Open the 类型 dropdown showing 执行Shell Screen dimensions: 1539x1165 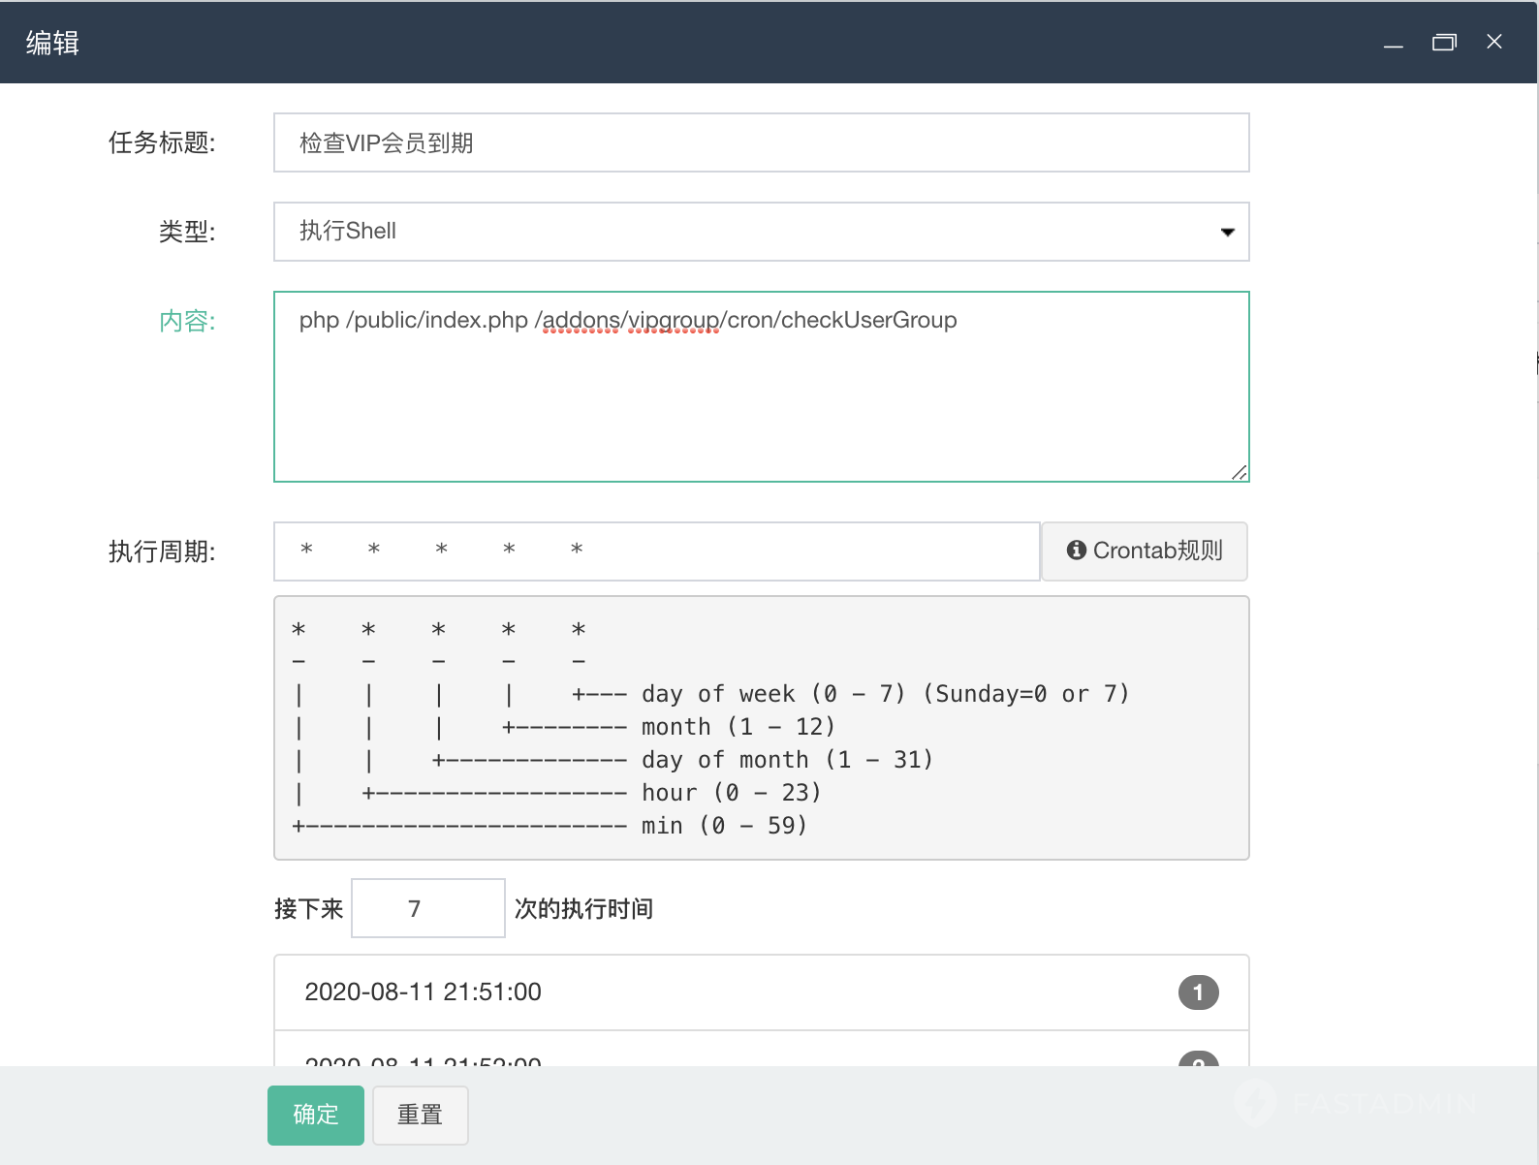tap(762, 232)
